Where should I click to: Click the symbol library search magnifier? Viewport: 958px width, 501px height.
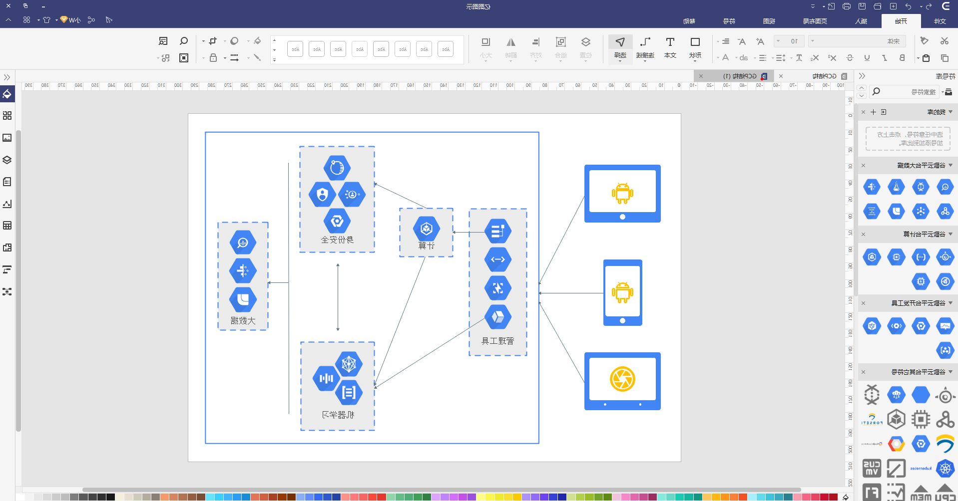tap(876, 92)
